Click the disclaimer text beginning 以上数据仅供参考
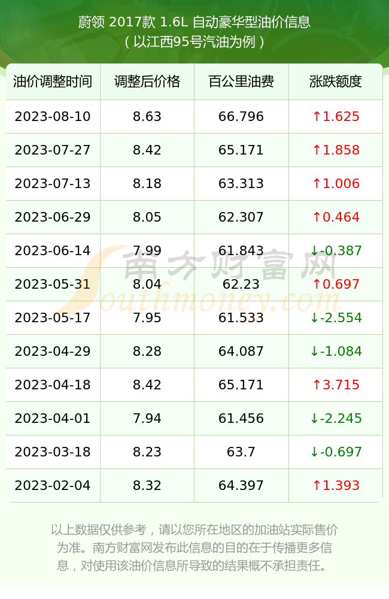Image resolution: width=389 pixels, height=599 pixels. (x=194, y=547)
